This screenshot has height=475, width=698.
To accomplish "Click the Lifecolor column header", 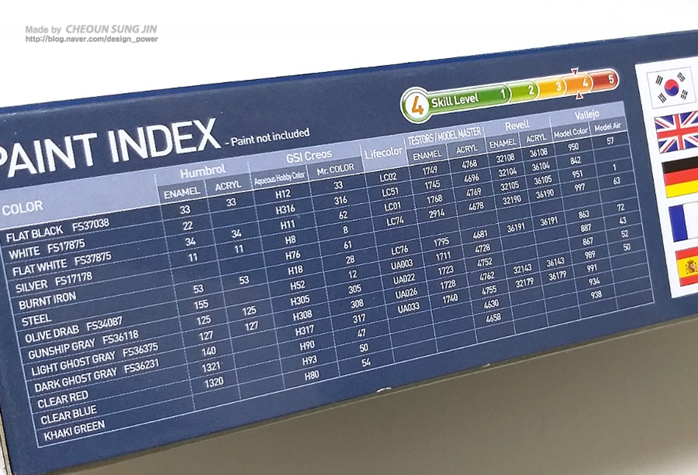I will tap(383, 152).
